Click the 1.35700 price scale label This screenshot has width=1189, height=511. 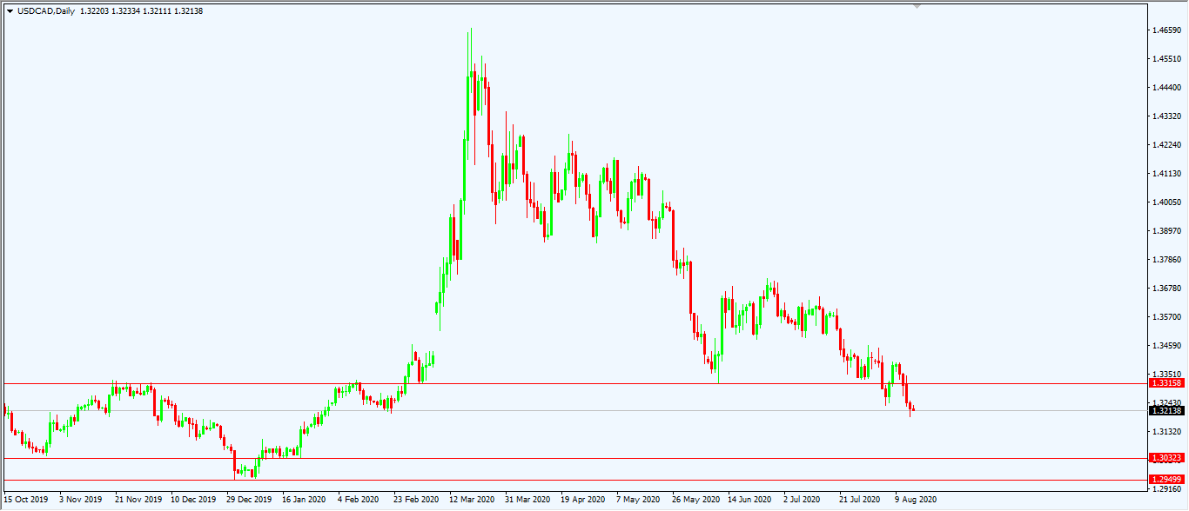tap(1166, 317)
